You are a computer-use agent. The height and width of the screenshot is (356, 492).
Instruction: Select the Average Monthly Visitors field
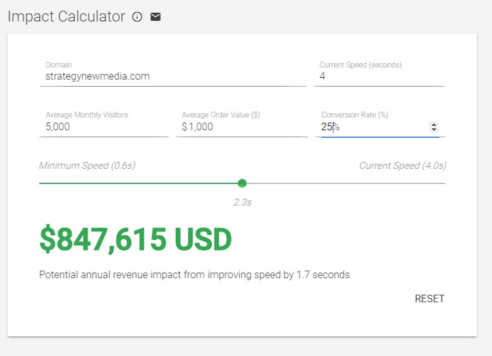click(x=104, y=127)
